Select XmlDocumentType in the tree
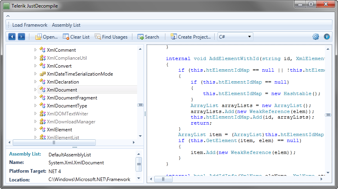Image resolution: width=338 pixels, height=189 pixels. coord(67,106)
